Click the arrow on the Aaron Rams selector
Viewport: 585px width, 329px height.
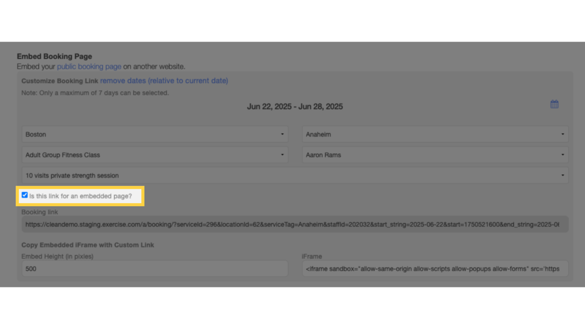562,155
